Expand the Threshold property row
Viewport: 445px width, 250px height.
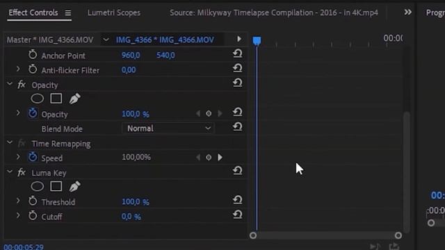(18, 201)
